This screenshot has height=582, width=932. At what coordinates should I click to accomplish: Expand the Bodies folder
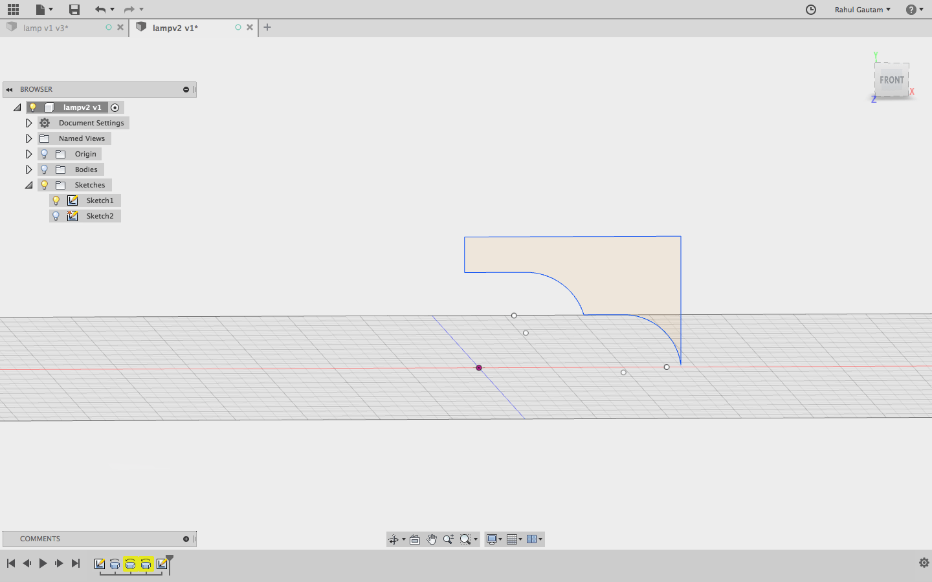click(28, 169)
